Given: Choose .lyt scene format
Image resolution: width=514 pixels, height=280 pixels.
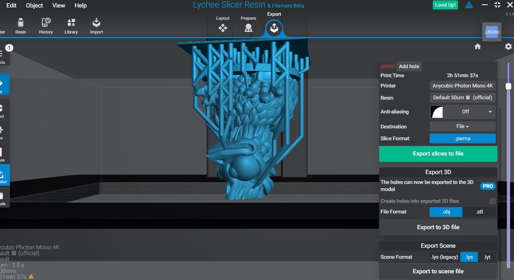Looking at the screenshot, I should point(487,257).
